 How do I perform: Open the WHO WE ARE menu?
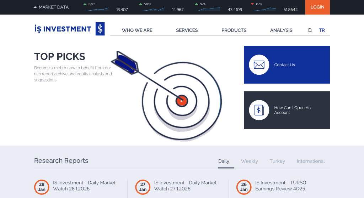137,30
